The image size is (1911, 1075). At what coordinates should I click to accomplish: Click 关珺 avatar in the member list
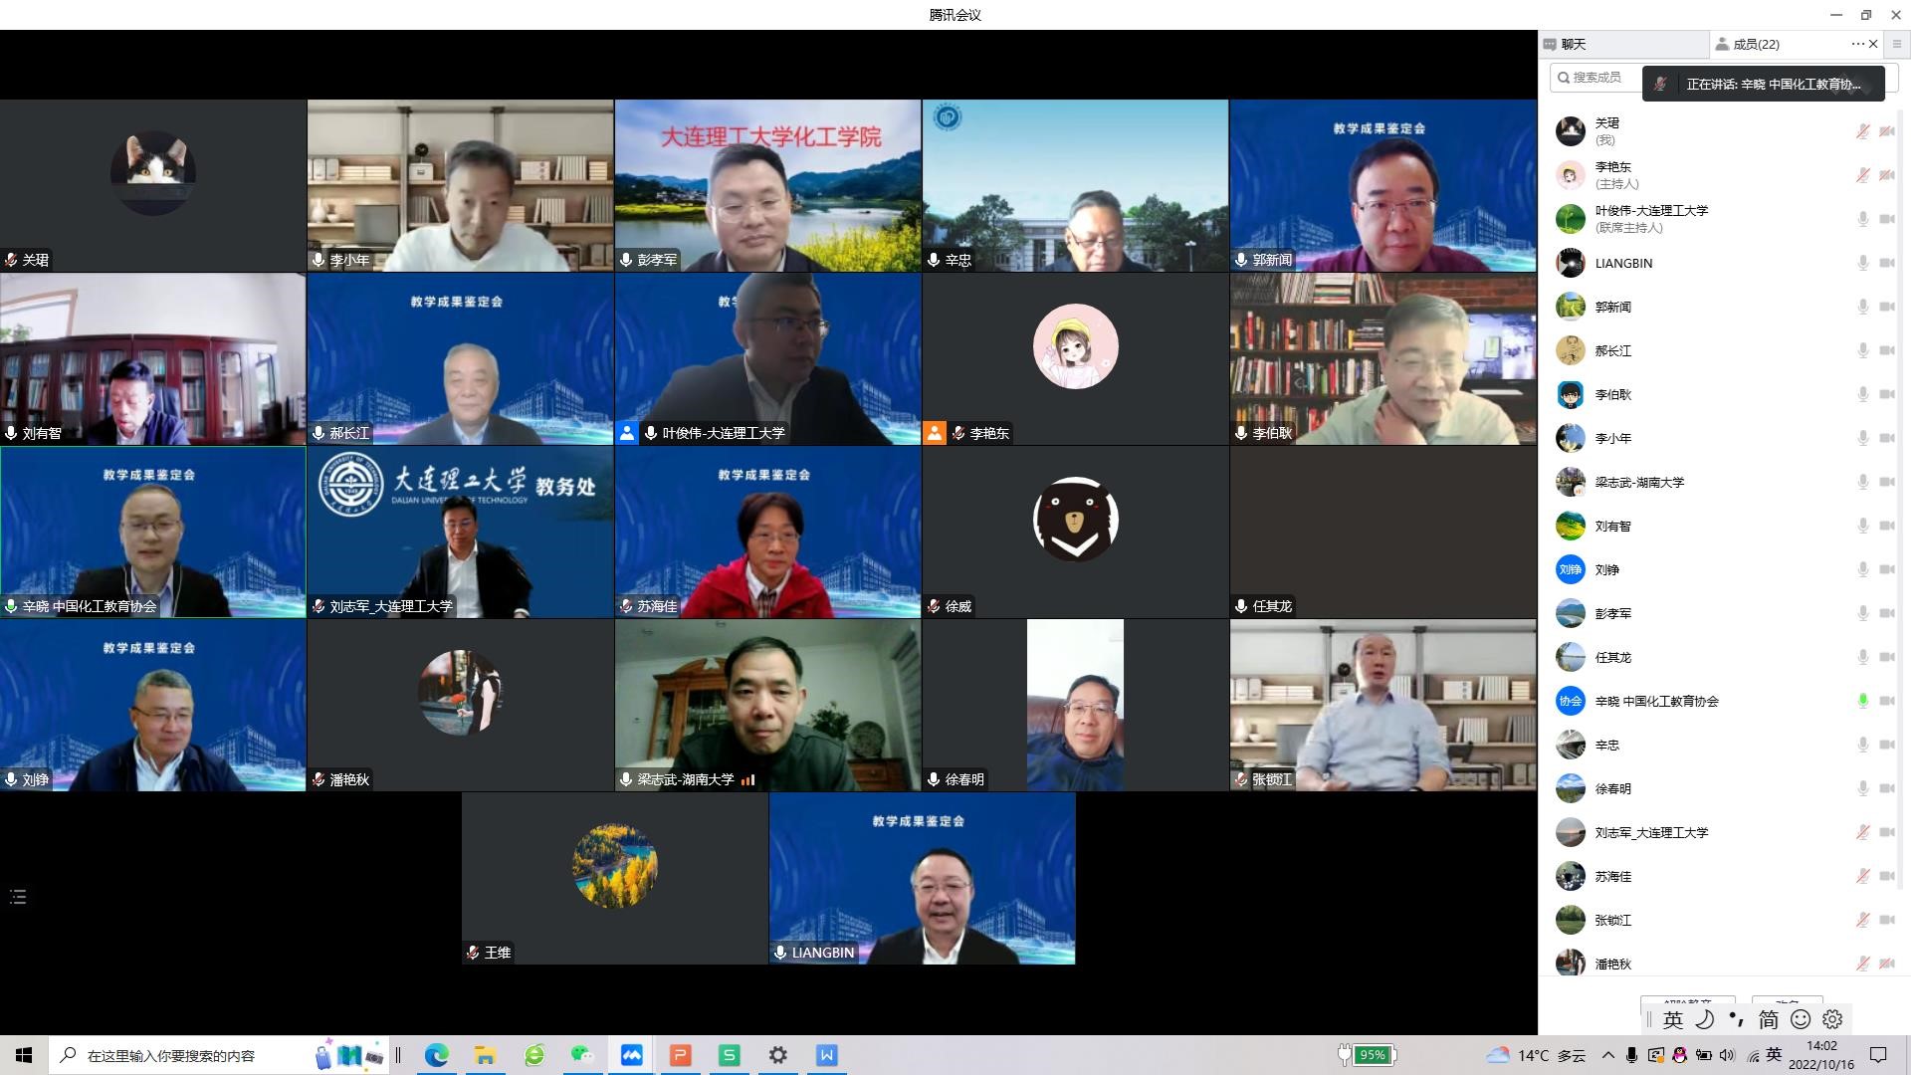pyautogui.click(x=1571, y=131)
